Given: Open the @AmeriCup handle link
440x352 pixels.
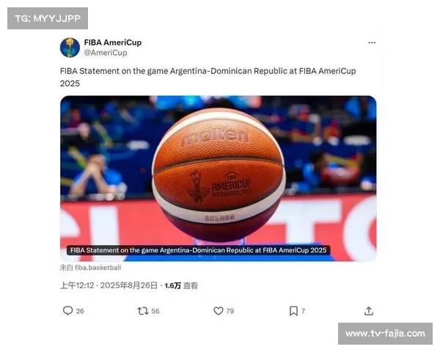Looking at the screenshot, I should point(106,53).
